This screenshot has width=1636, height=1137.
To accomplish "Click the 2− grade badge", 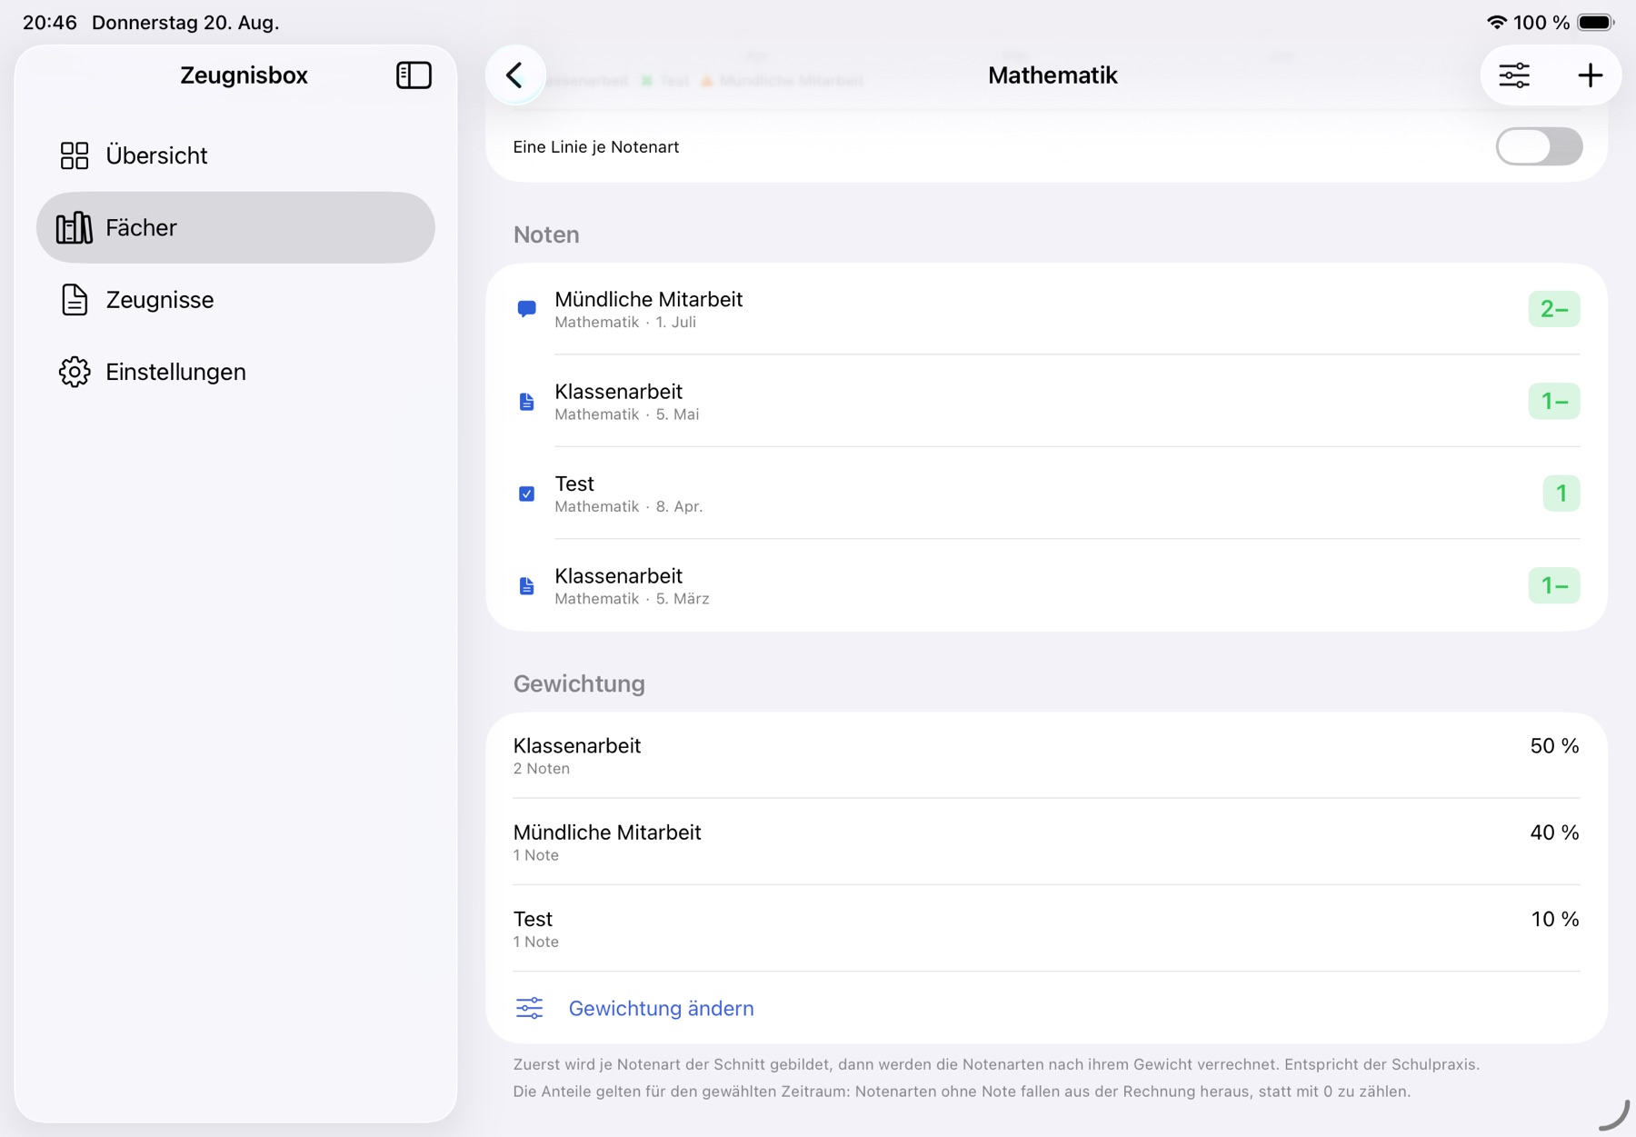I will [1554, 309].
